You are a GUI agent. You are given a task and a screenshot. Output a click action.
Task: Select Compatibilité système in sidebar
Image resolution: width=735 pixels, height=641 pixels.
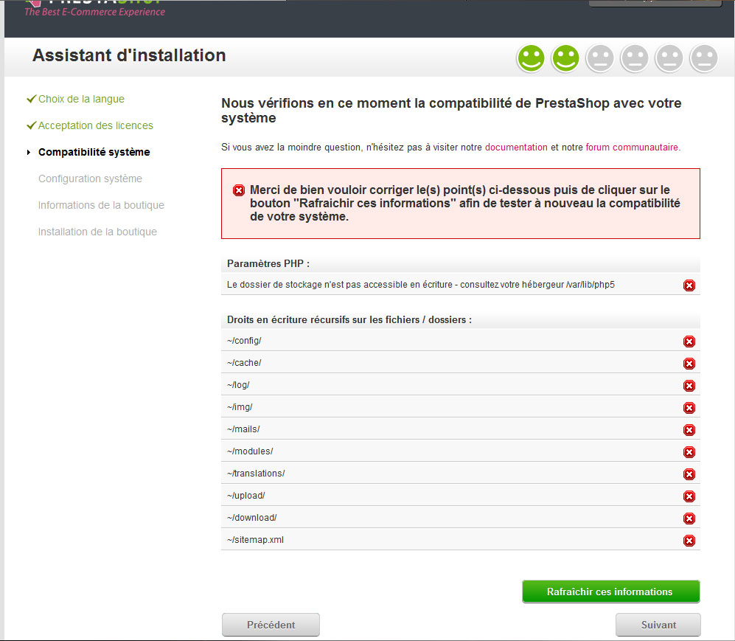click(94, 152)
